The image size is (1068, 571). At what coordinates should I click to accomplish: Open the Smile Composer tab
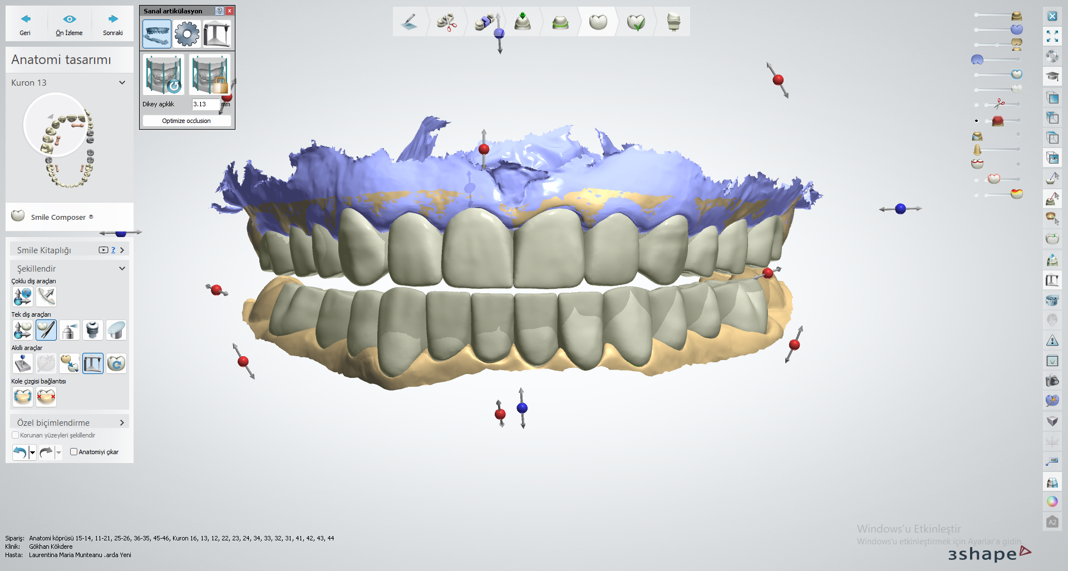click(61, 217)
